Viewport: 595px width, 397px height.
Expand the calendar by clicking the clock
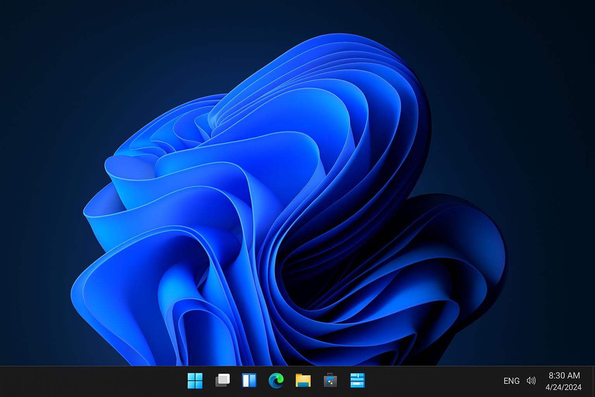(564, 375)
